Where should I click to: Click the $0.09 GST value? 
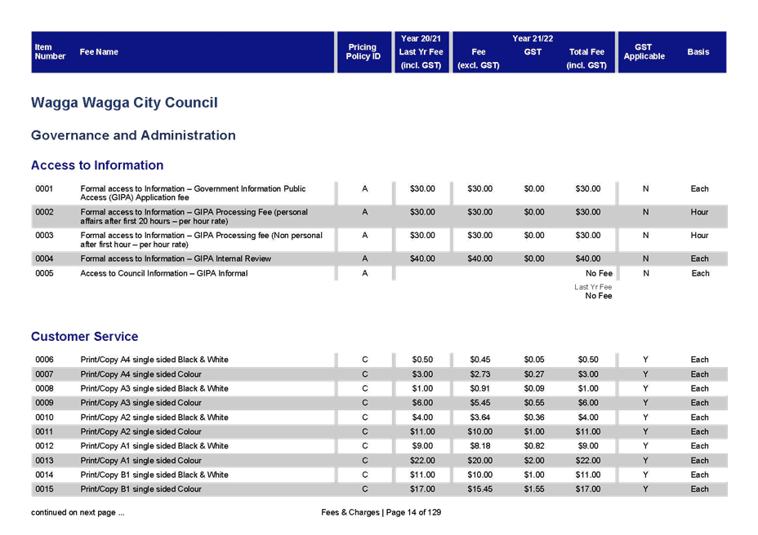(x=534, y=389)
